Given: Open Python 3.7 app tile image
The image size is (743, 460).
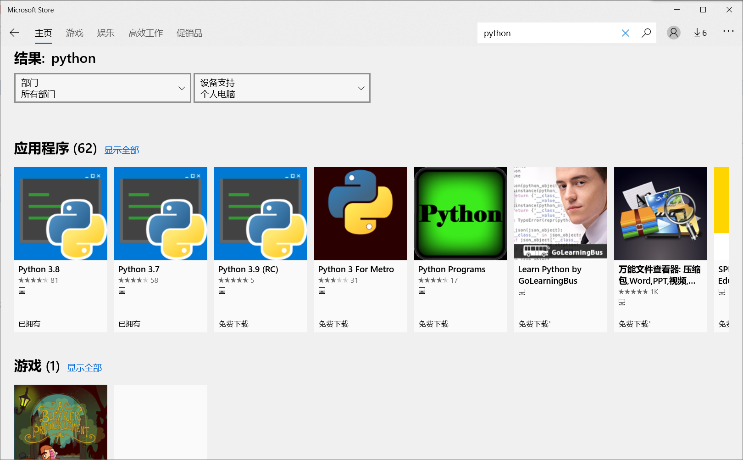Looking at the screenshot, I should [161, 213].
